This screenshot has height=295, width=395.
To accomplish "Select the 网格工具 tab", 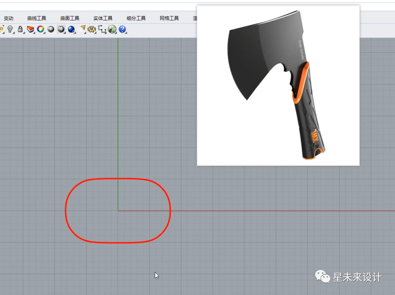I will click(x=169, y=19).
